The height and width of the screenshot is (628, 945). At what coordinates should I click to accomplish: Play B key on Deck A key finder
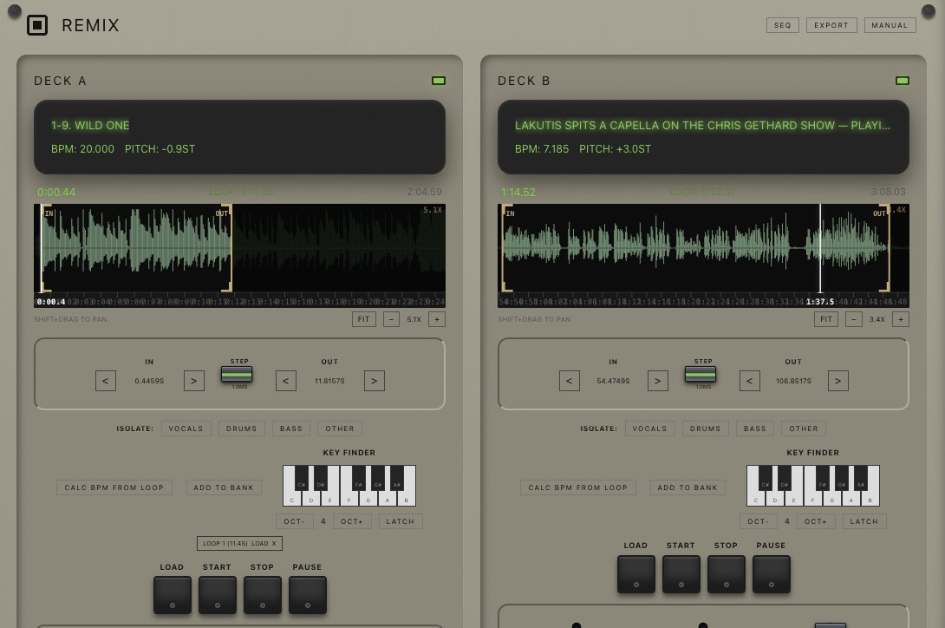407,498
